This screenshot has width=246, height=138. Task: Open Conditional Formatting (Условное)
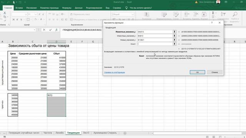146,16
